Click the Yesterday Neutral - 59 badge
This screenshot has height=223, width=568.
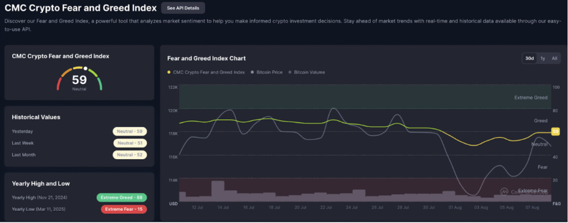(x=130, y=131)
